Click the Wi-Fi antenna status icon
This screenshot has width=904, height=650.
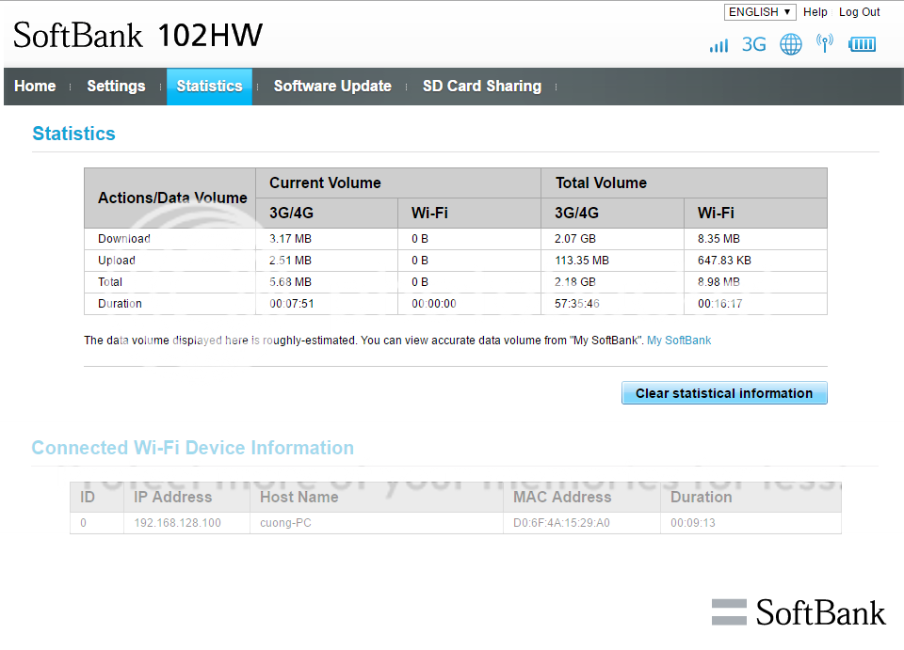[825, 43]
